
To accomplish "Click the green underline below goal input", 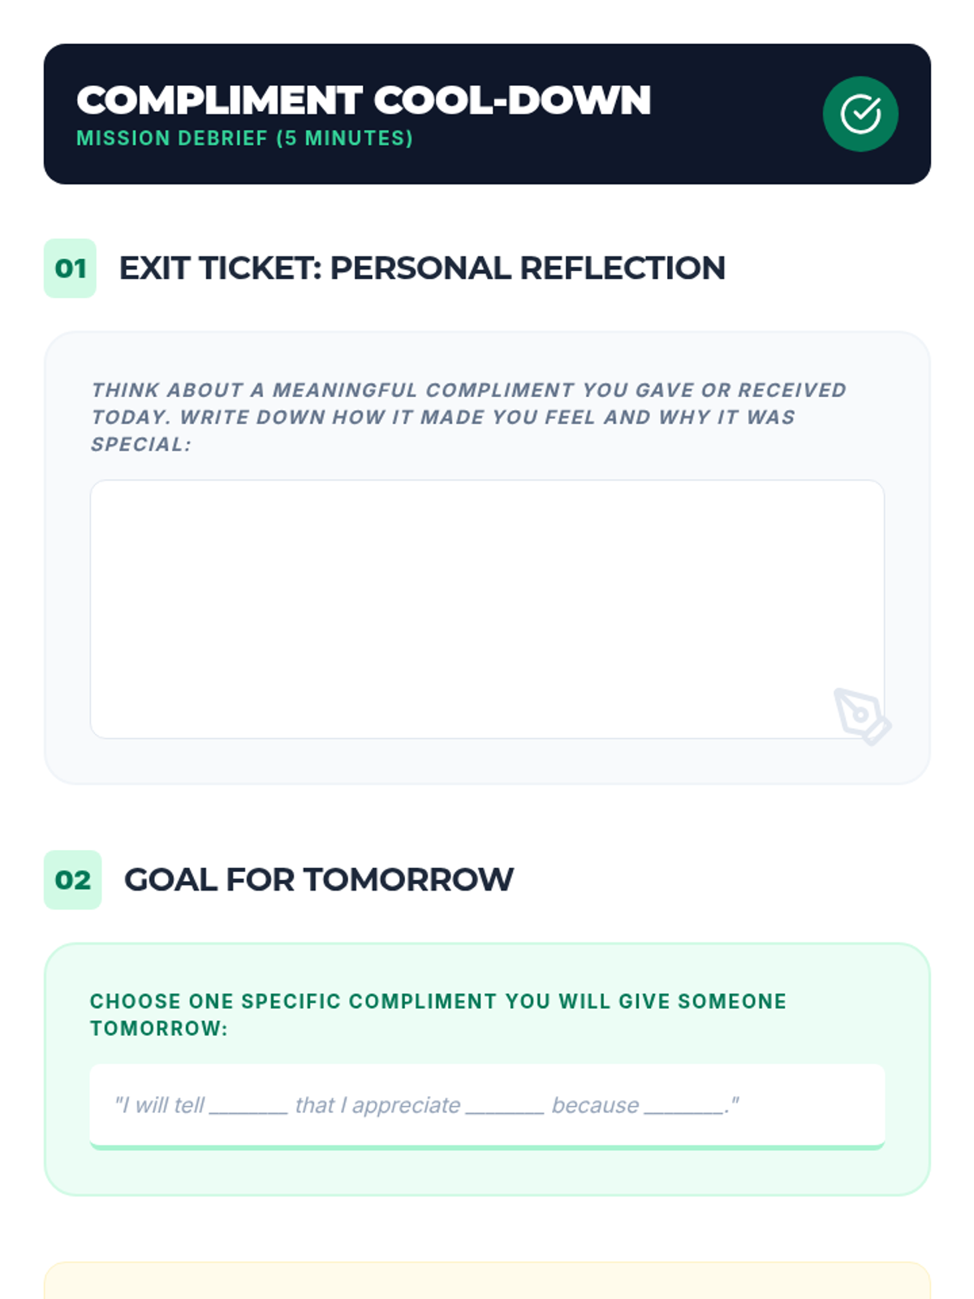I will pyautogui.click(x=487, y=1147).
